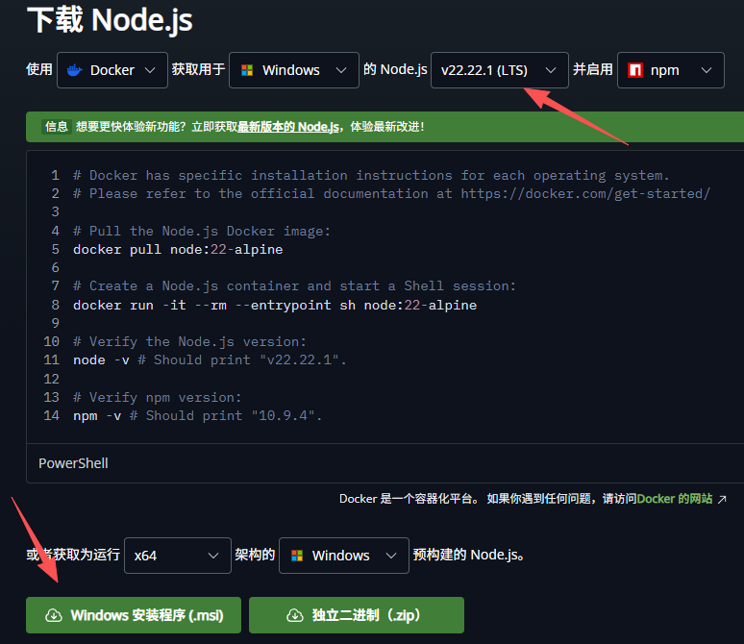
Task: Click the text Docker 是一个容器化平台。
Action: coord(409,499)
